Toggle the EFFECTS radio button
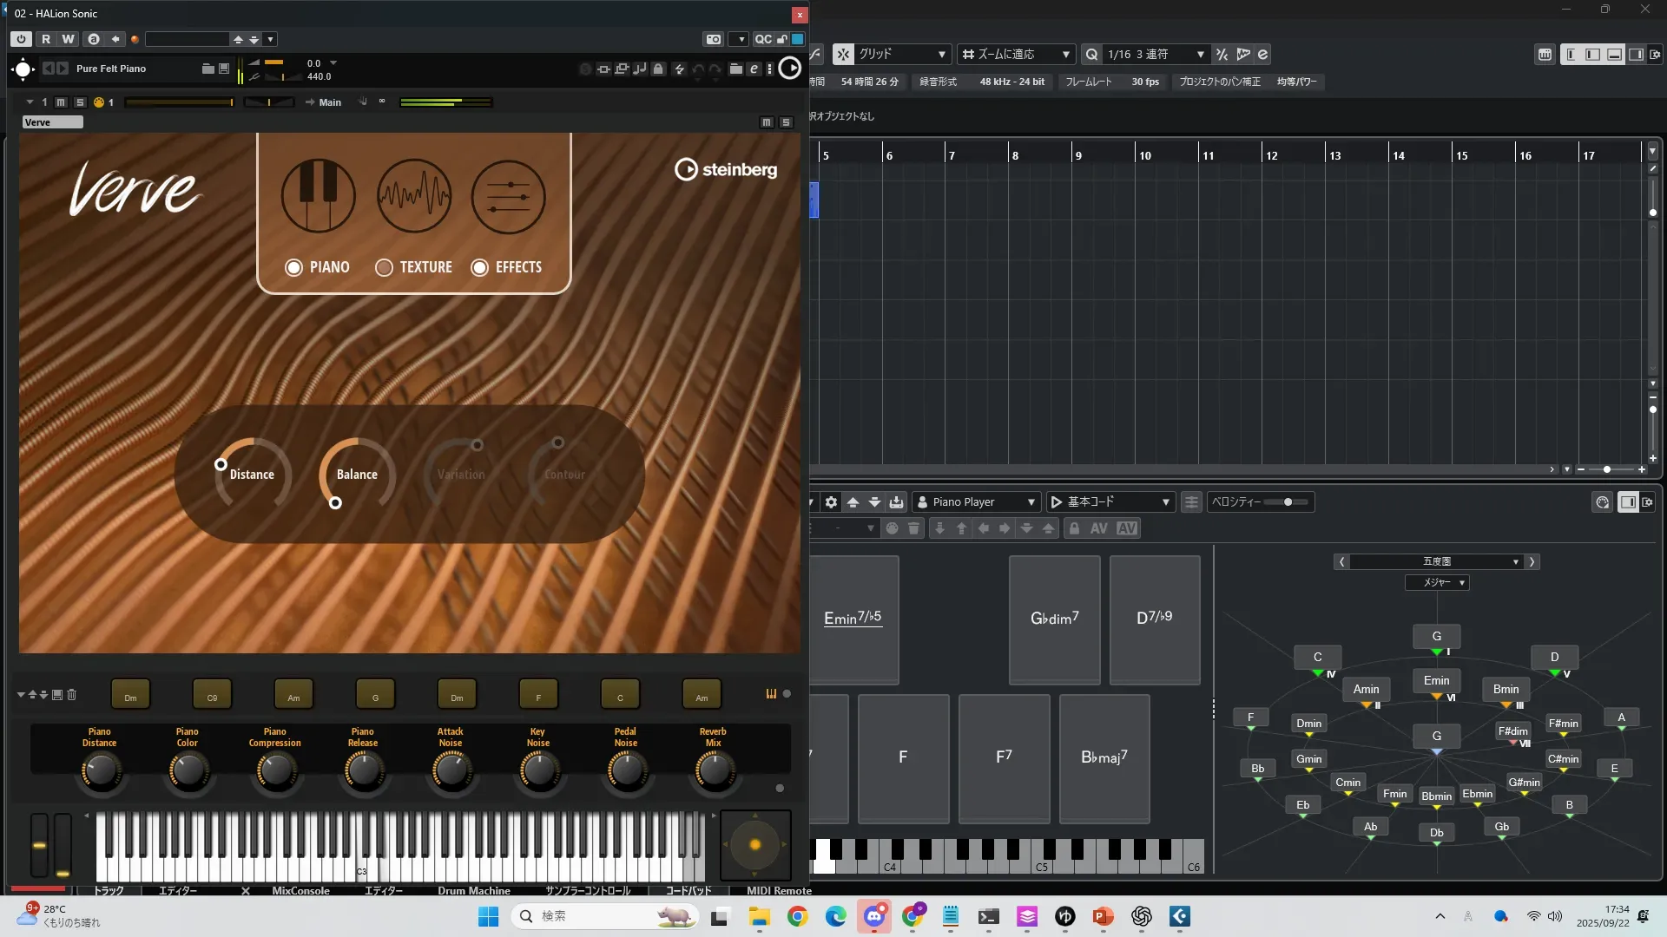 (479, 267)
